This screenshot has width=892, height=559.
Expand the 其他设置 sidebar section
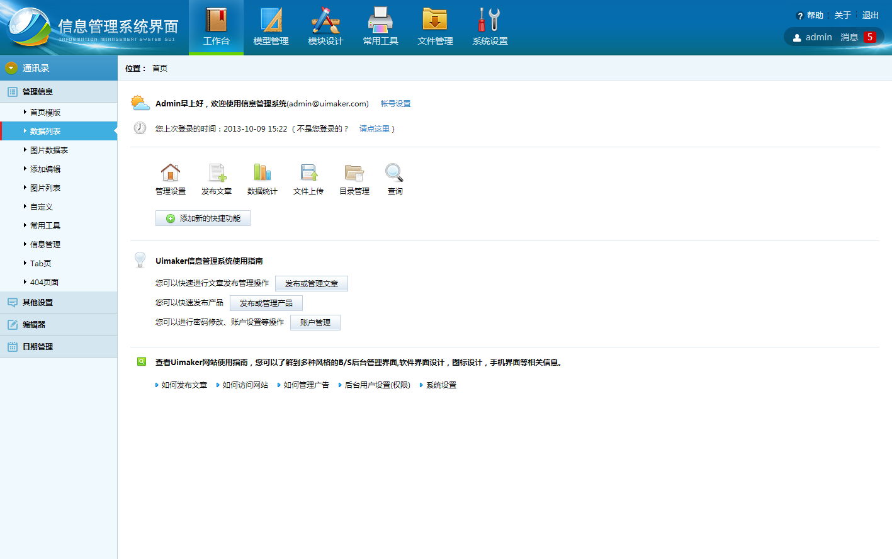coord(38,303)
